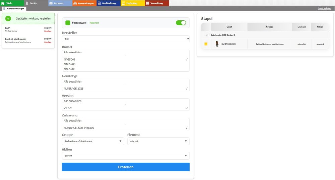Click the Verwaltung icon
This screenshot has width=335, height=180.
[147, 3]
